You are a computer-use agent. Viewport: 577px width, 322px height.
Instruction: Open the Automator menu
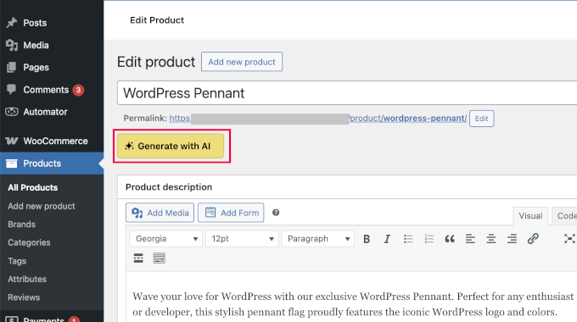[45, 112]
